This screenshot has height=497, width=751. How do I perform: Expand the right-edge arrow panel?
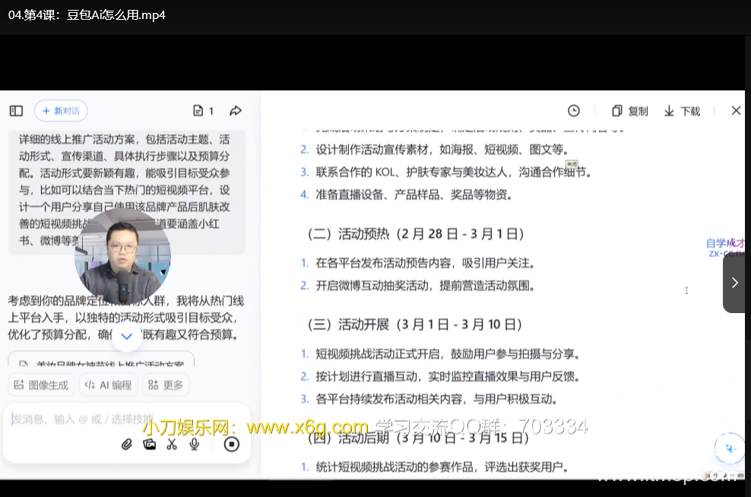pyautogui.click(x=735, y=283)
